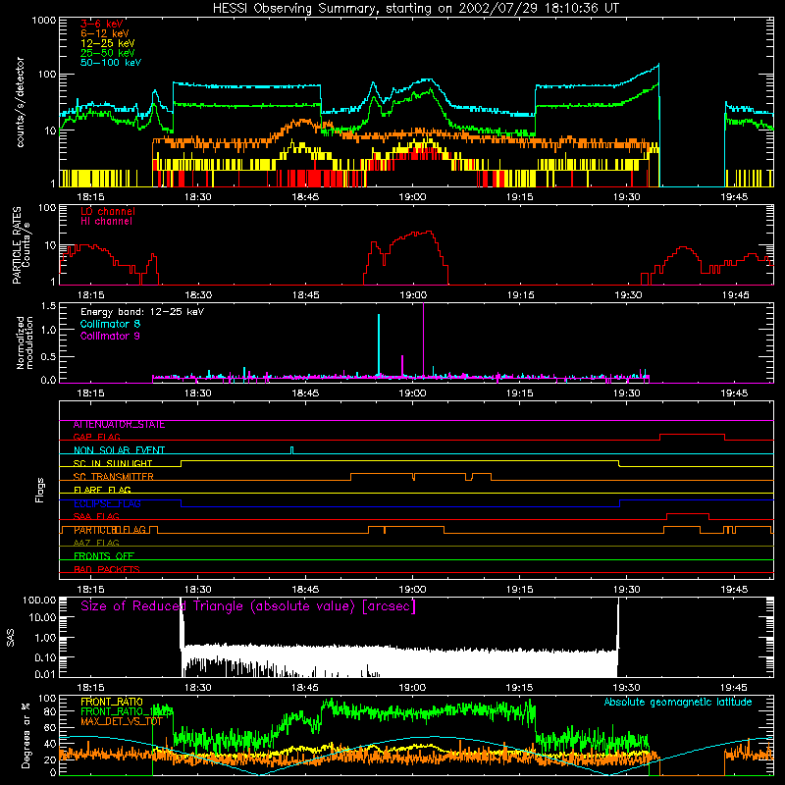
Task: Click the olive flag label above FRONTS_OFF
Action: pos(96,543)
